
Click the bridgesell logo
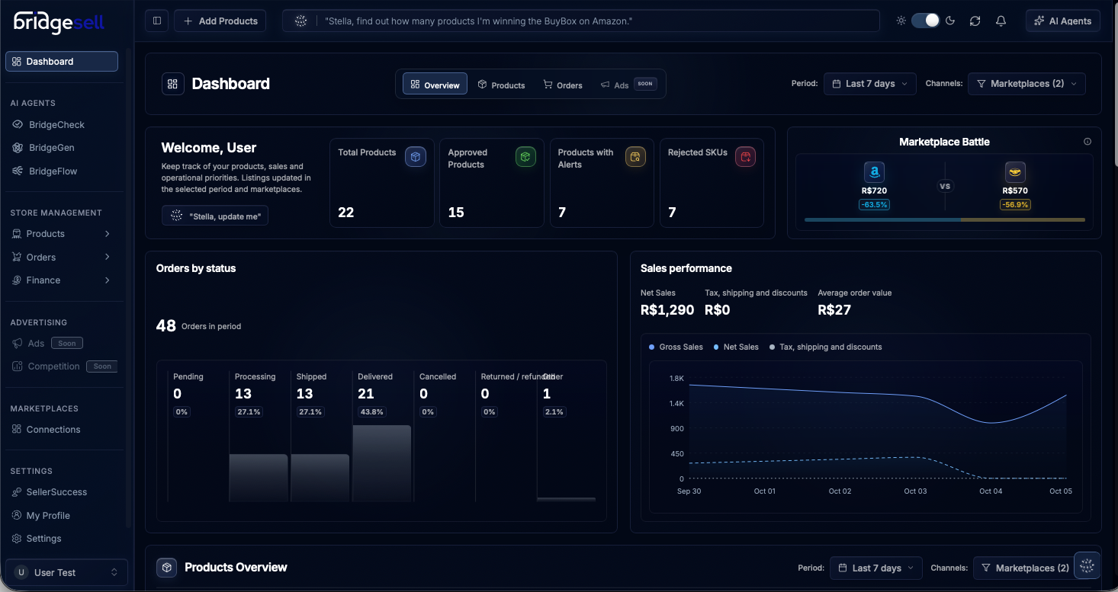59,23
